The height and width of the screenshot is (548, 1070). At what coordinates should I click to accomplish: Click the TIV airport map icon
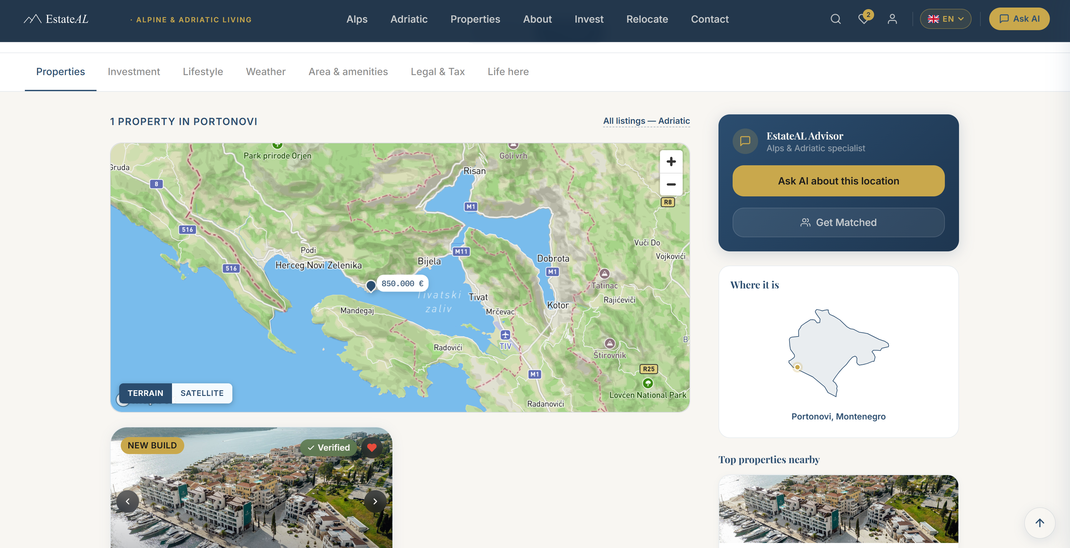pyautogui.click(x=505, y=335)
